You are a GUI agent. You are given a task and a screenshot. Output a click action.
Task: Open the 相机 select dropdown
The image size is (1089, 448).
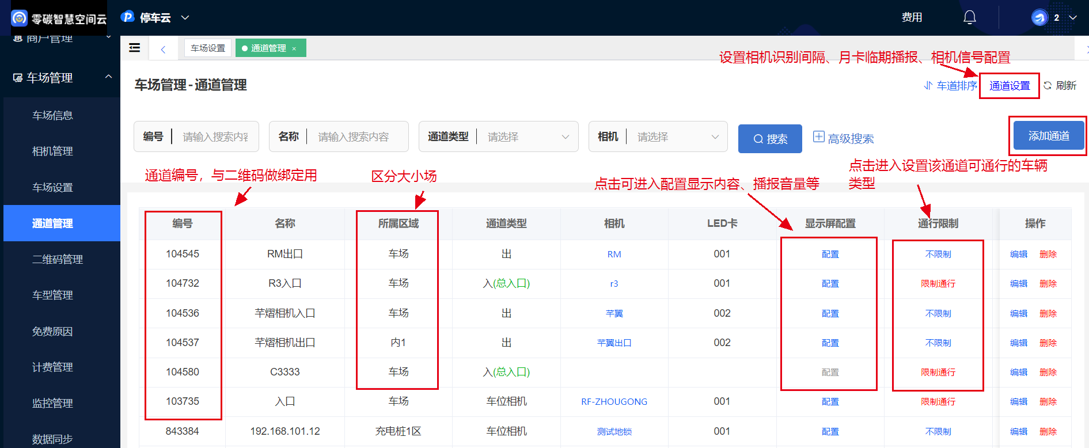(x=658, y=136)
